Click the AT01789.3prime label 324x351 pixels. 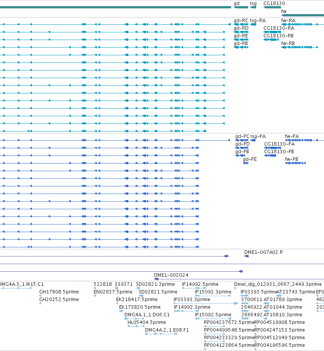283,300
